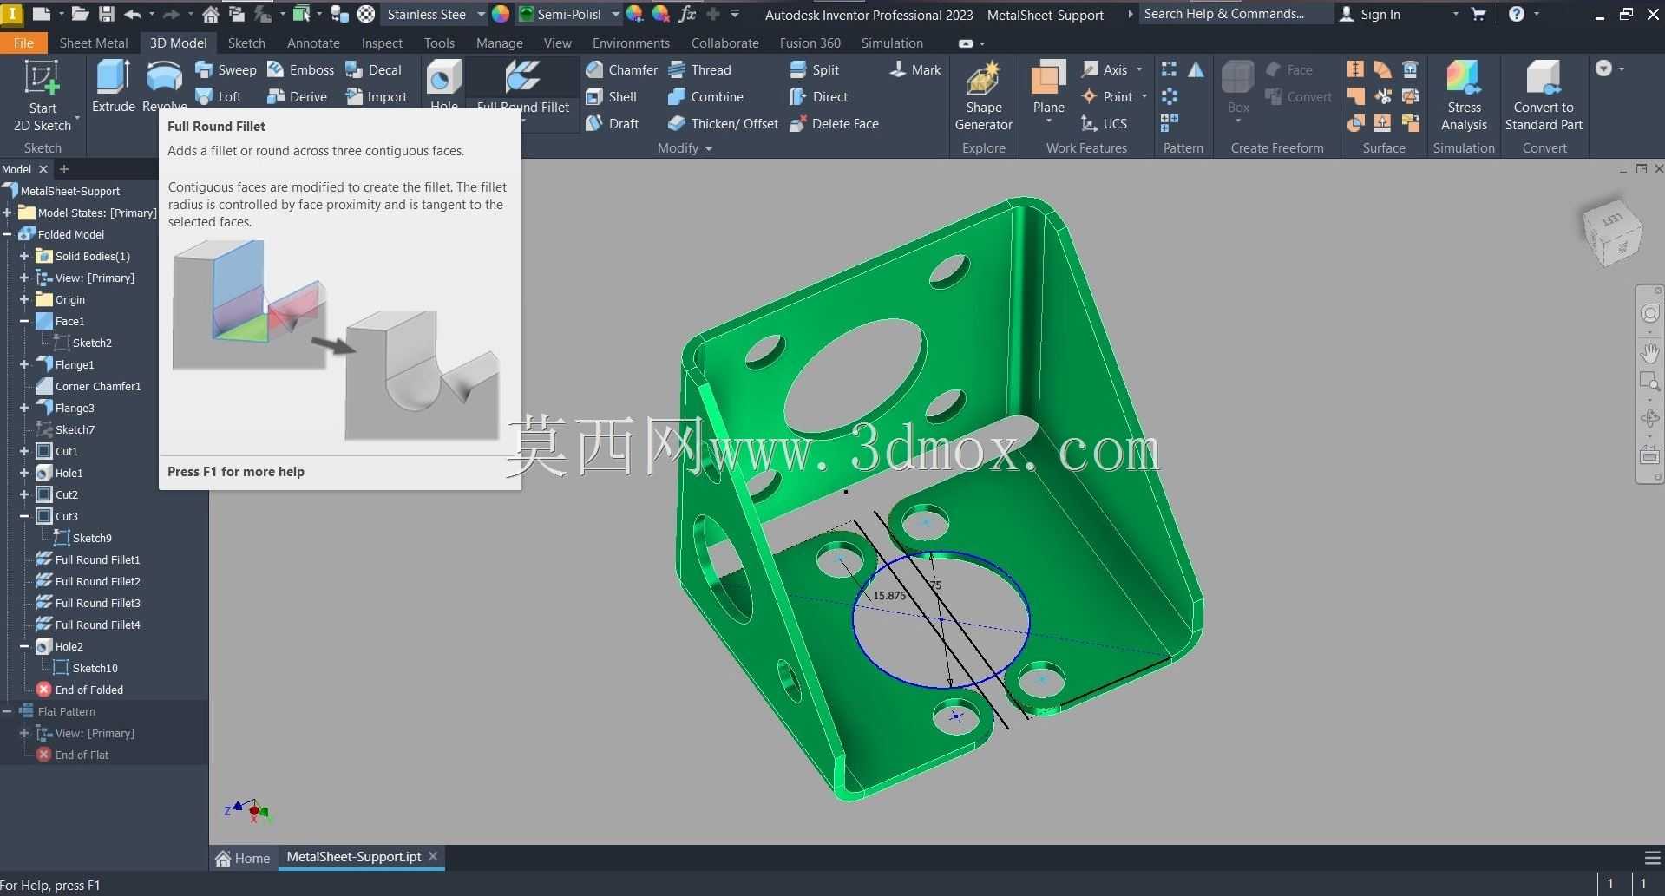Open the Shape Generator
The image size is (1665, 896).
click(983, 95)
